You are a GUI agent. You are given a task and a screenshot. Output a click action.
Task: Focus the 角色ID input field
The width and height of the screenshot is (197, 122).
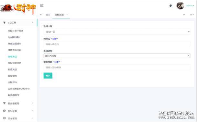click(x=117, y=44)
